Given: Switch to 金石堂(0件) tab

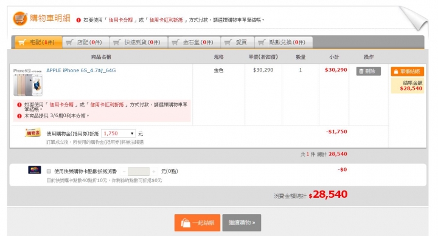Looking at the screenshot, I should coord(194,42).
